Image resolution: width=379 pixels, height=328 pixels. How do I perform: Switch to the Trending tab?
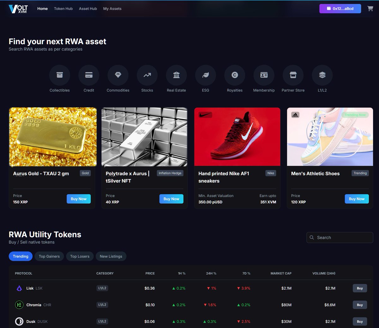[21, 256]
